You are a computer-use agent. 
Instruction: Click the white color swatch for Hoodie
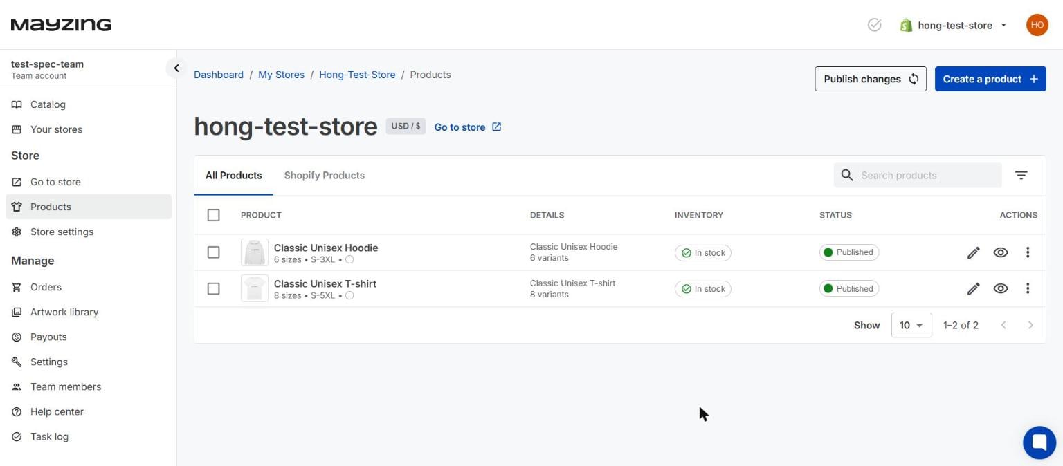pyautogui.click(x=349, y=259)
